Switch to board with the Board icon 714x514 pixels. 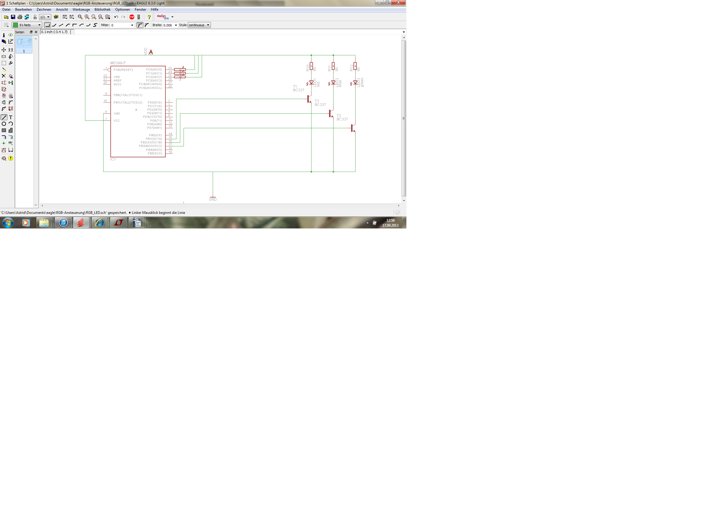click(x=35, y=17)
